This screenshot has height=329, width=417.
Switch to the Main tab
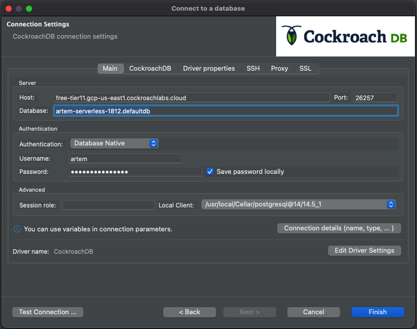click(x=110, y=68)
